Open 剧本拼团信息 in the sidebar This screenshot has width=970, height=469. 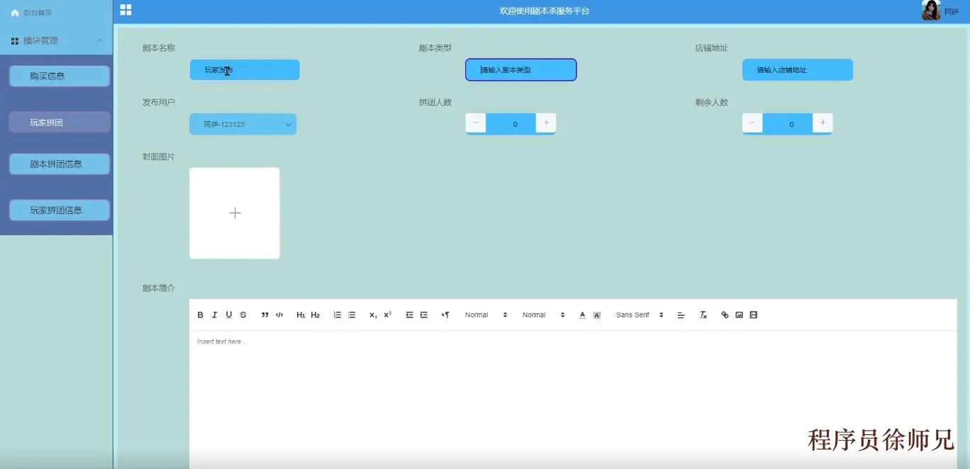tap(60, 164)
